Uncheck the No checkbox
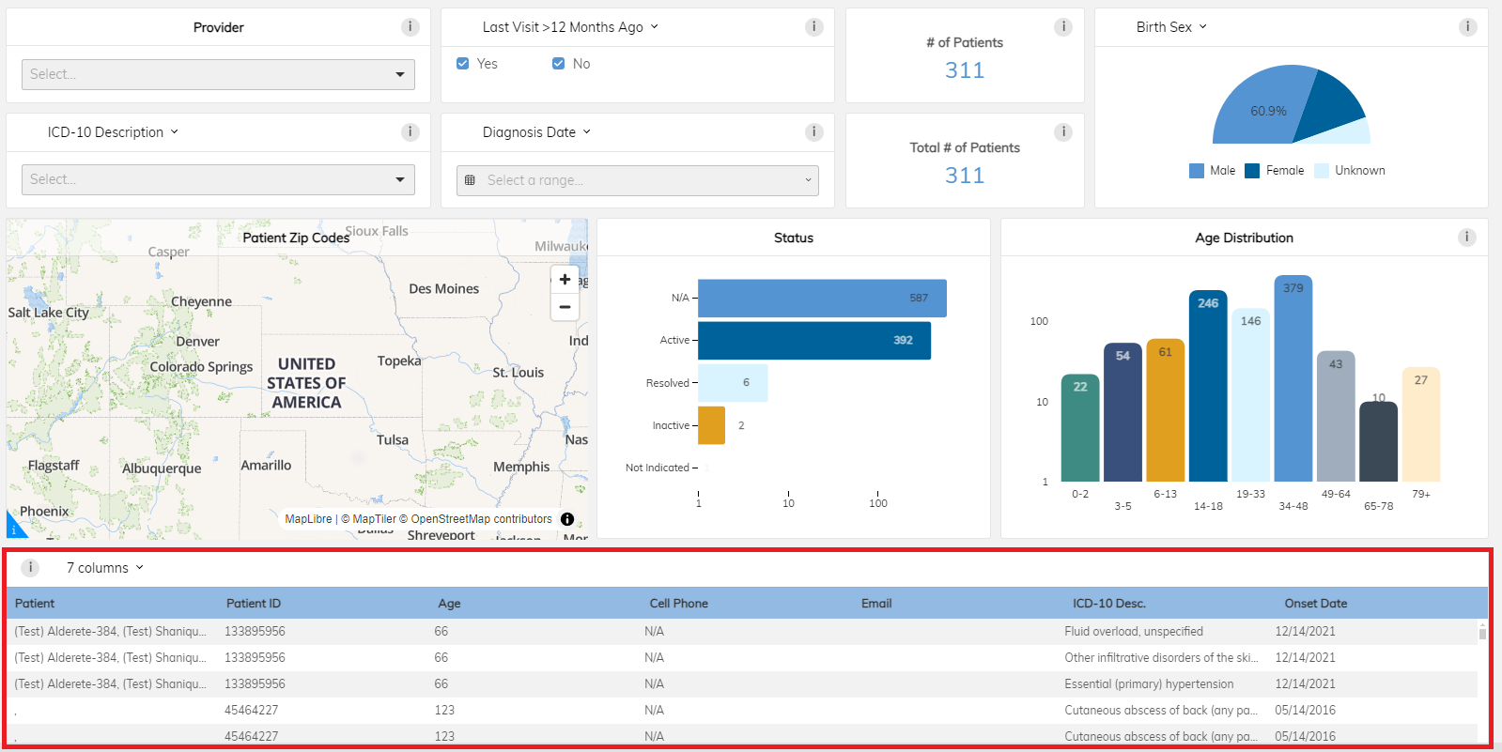Viewport: 1502px width, 752px height. point(558,64)
